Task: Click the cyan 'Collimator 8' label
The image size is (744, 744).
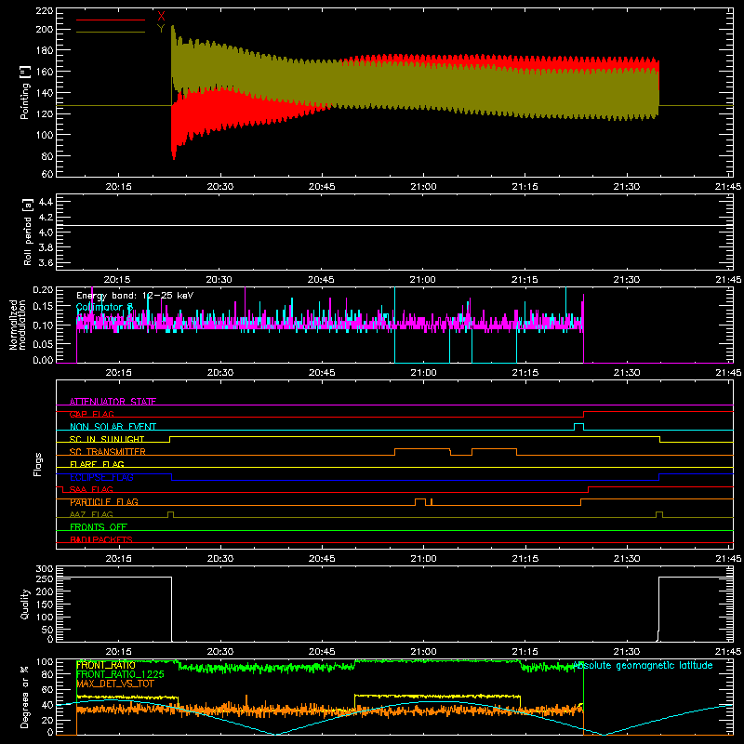Action: [x=104, y=307]
